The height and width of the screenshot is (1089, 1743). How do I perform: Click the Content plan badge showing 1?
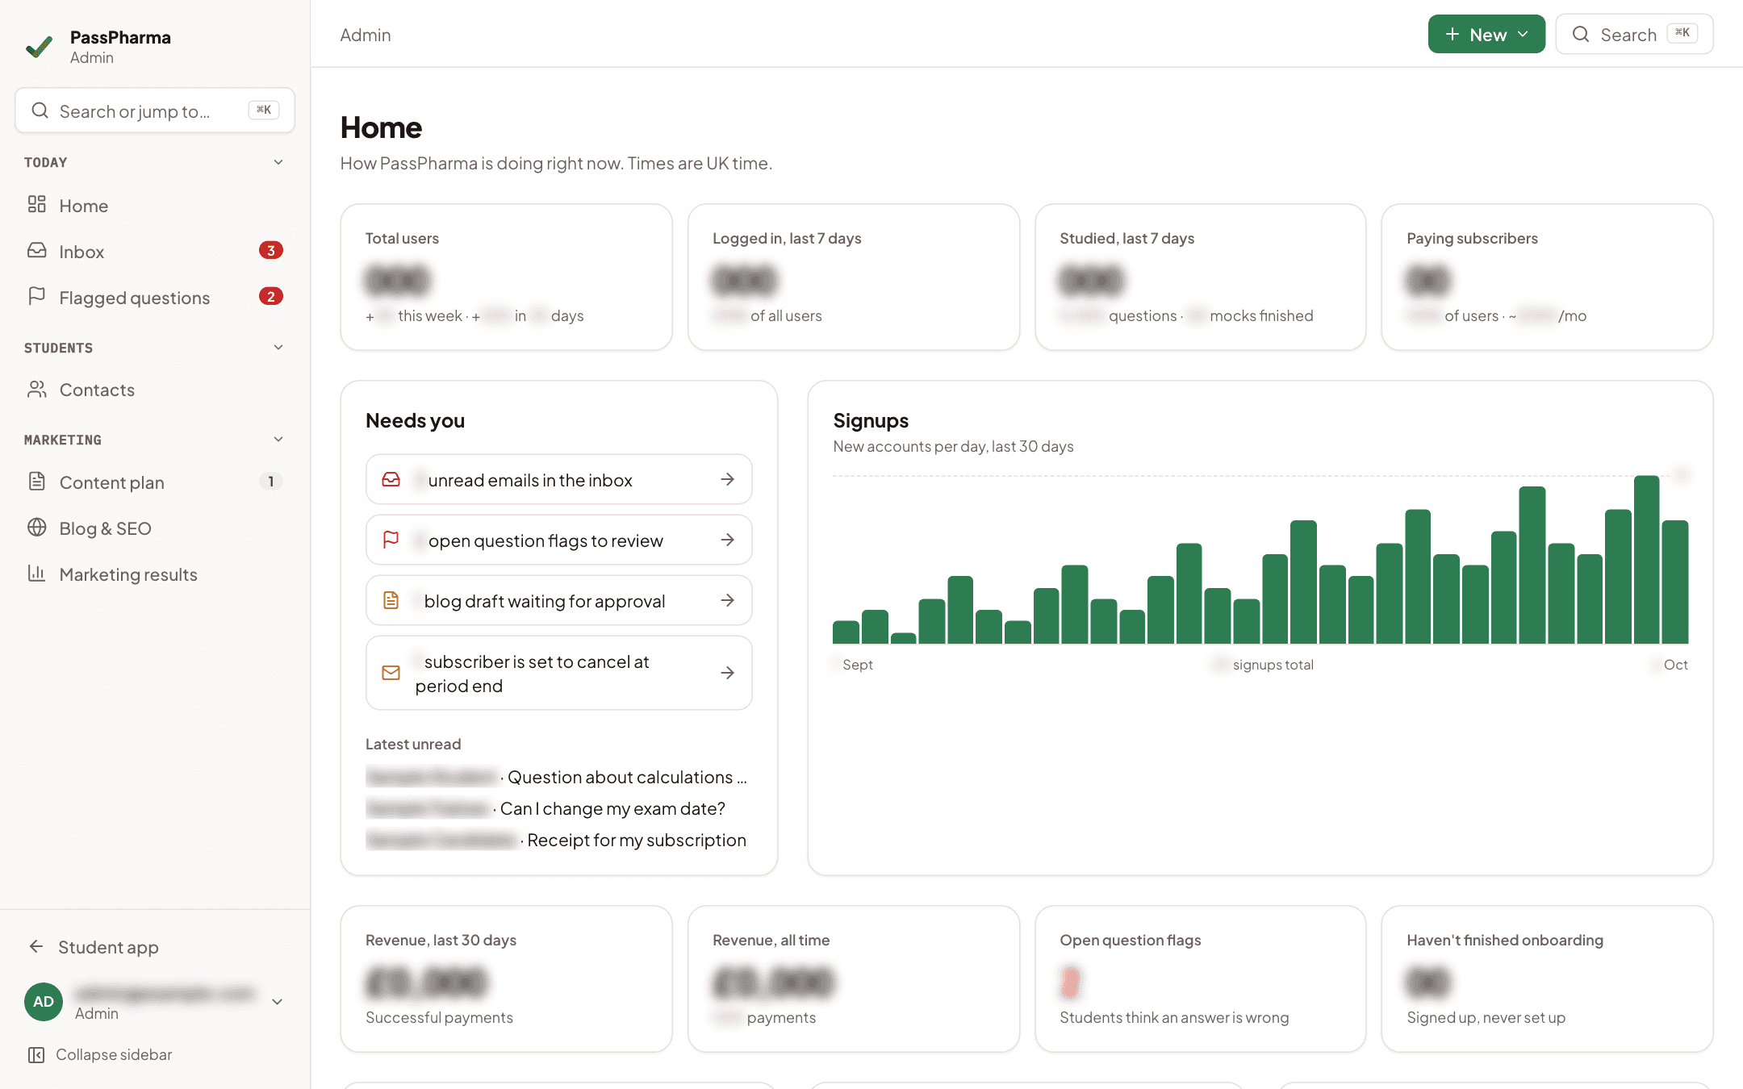coord(271,482)
